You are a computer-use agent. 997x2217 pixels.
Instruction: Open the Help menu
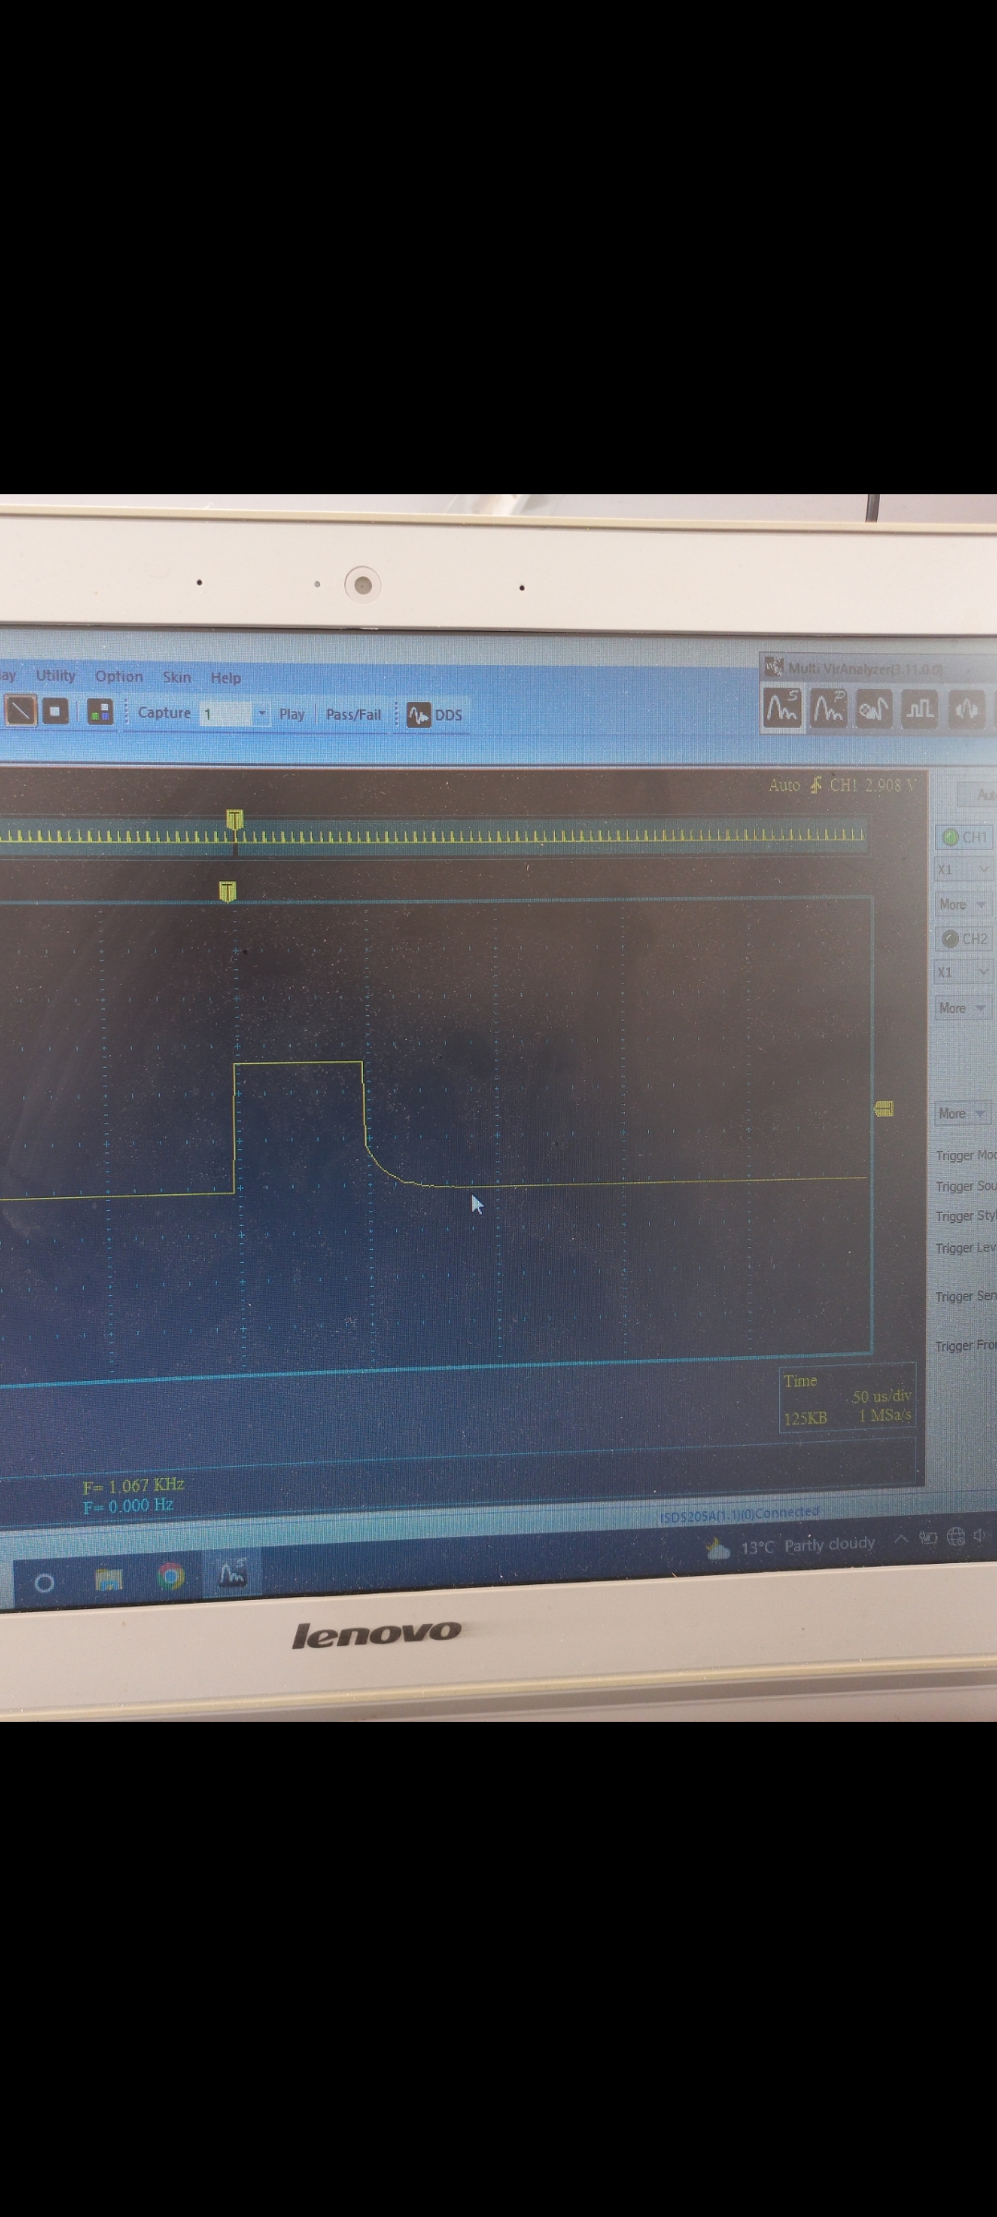[x=225, y=678]
